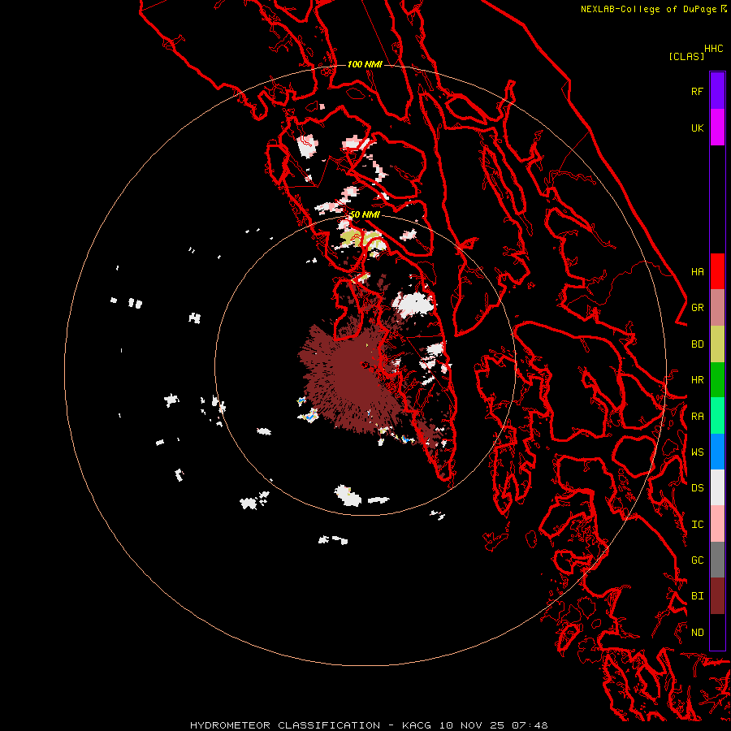Click the UK magenta legend swatch

717,128
